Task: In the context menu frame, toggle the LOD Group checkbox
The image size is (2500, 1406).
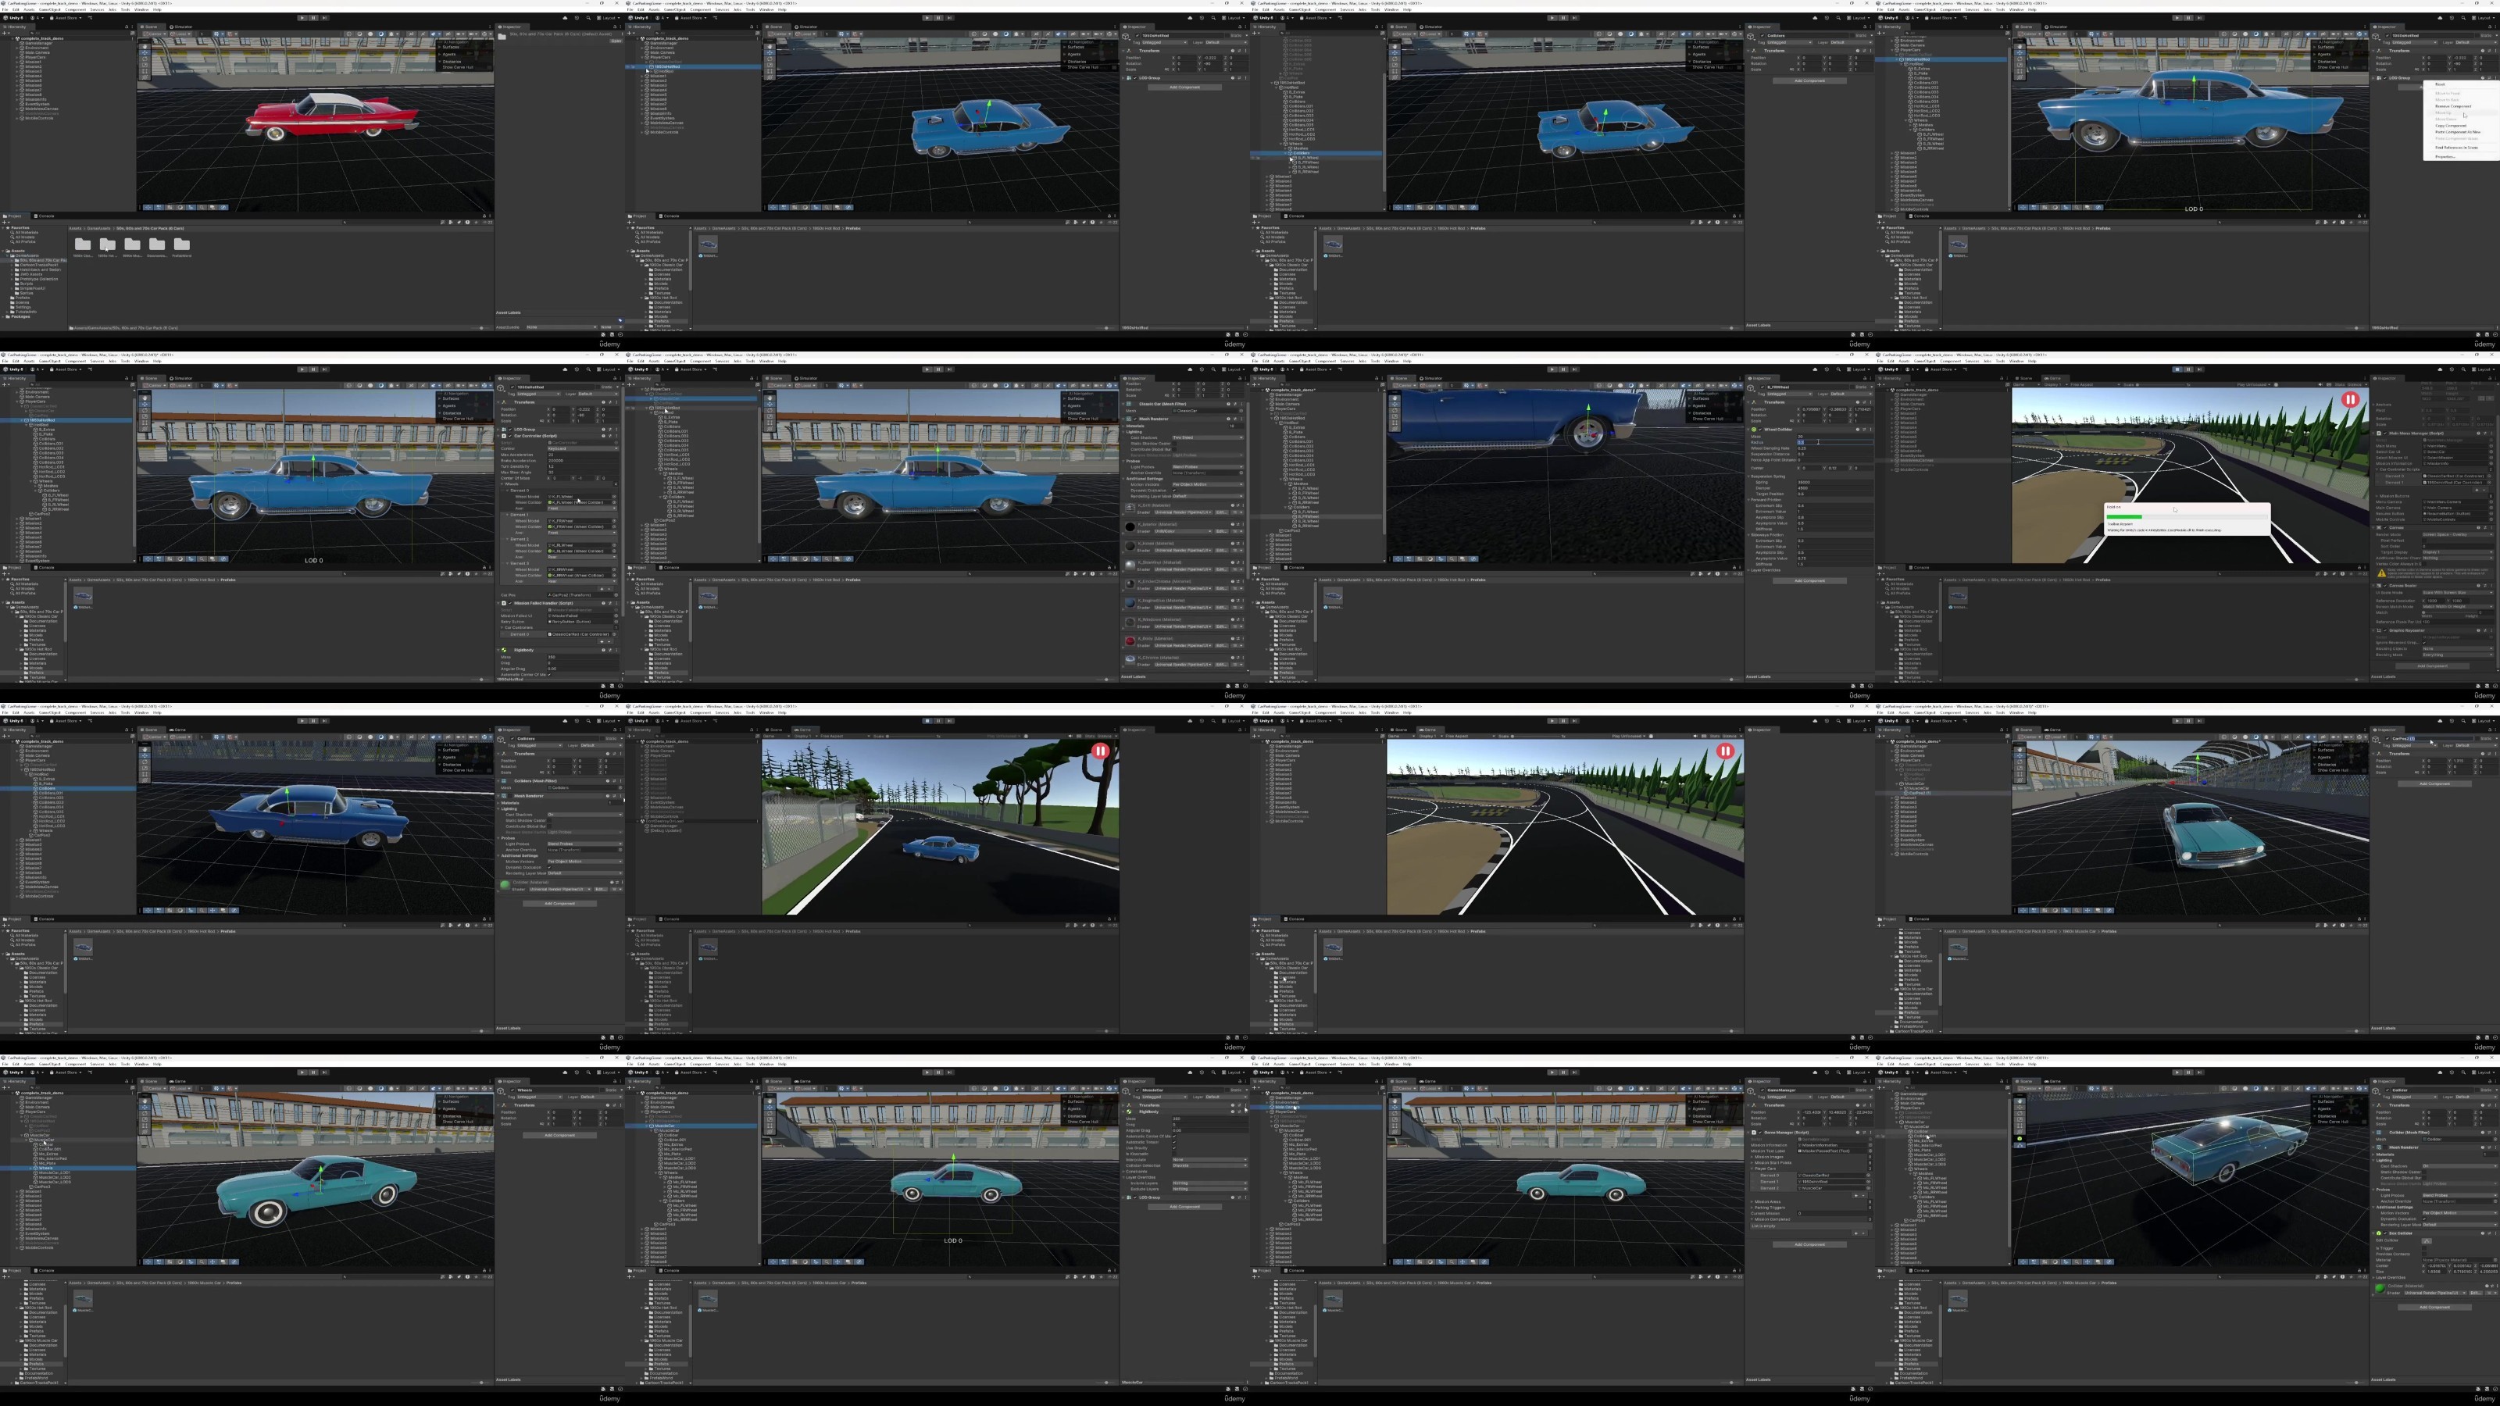Action: tap(2385, 79)
